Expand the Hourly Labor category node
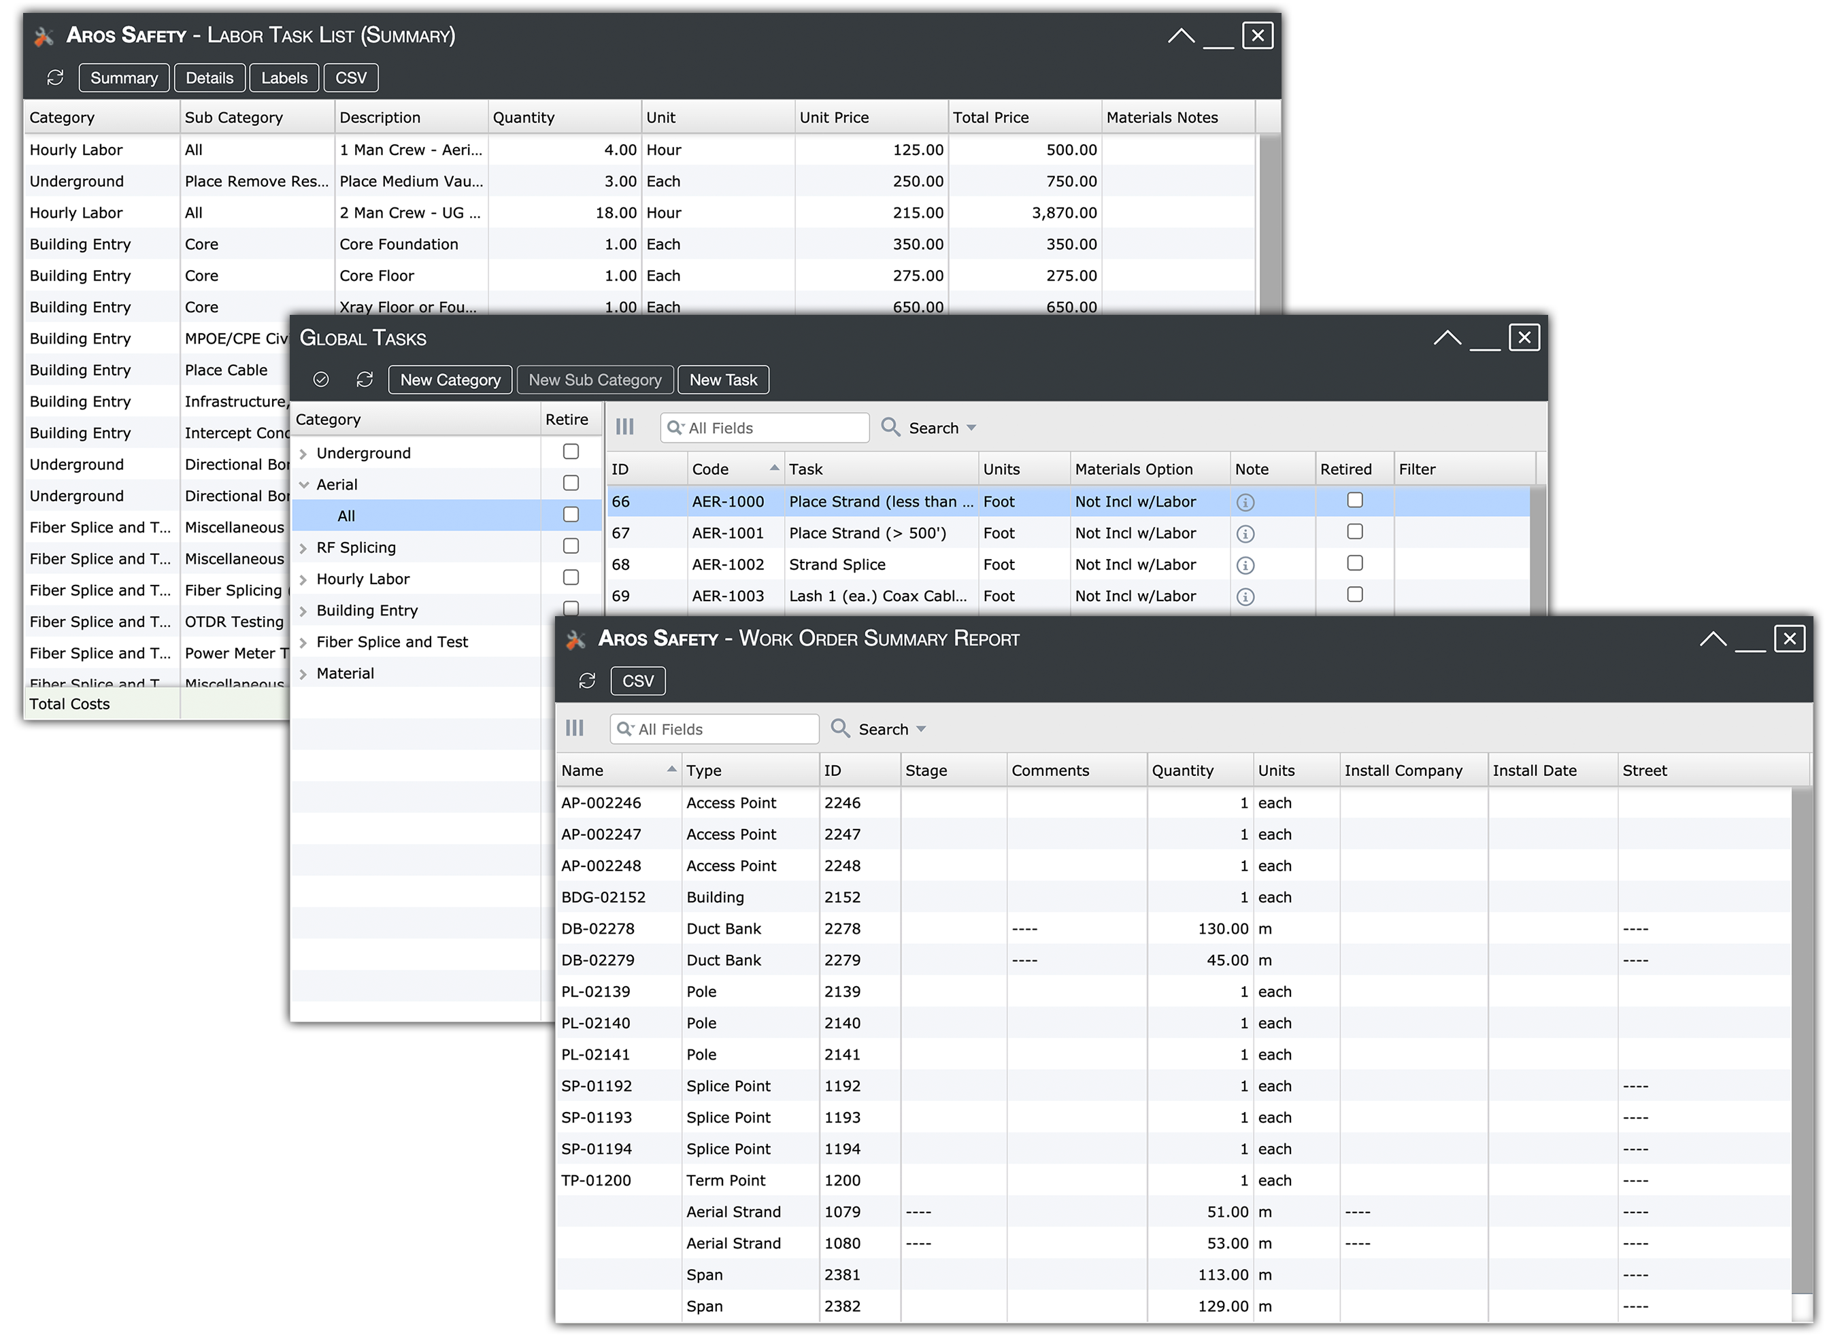The width and height of the screenshot is (1825, 1335). pos(303,580)
